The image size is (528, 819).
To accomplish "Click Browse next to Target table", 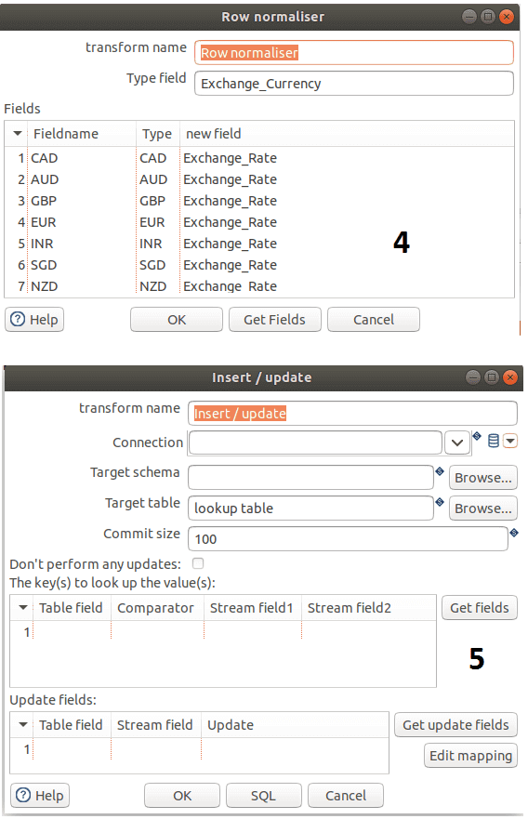I will [x=483, y=508].
